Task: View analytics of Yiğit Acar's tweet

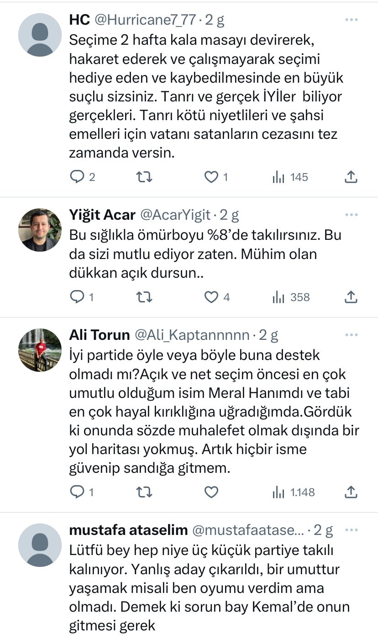Action: 291,297
